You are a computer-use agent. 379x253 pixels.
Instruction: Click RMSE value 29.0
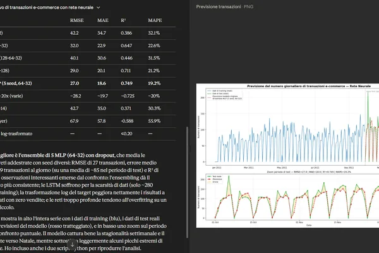tap(74, 71)
